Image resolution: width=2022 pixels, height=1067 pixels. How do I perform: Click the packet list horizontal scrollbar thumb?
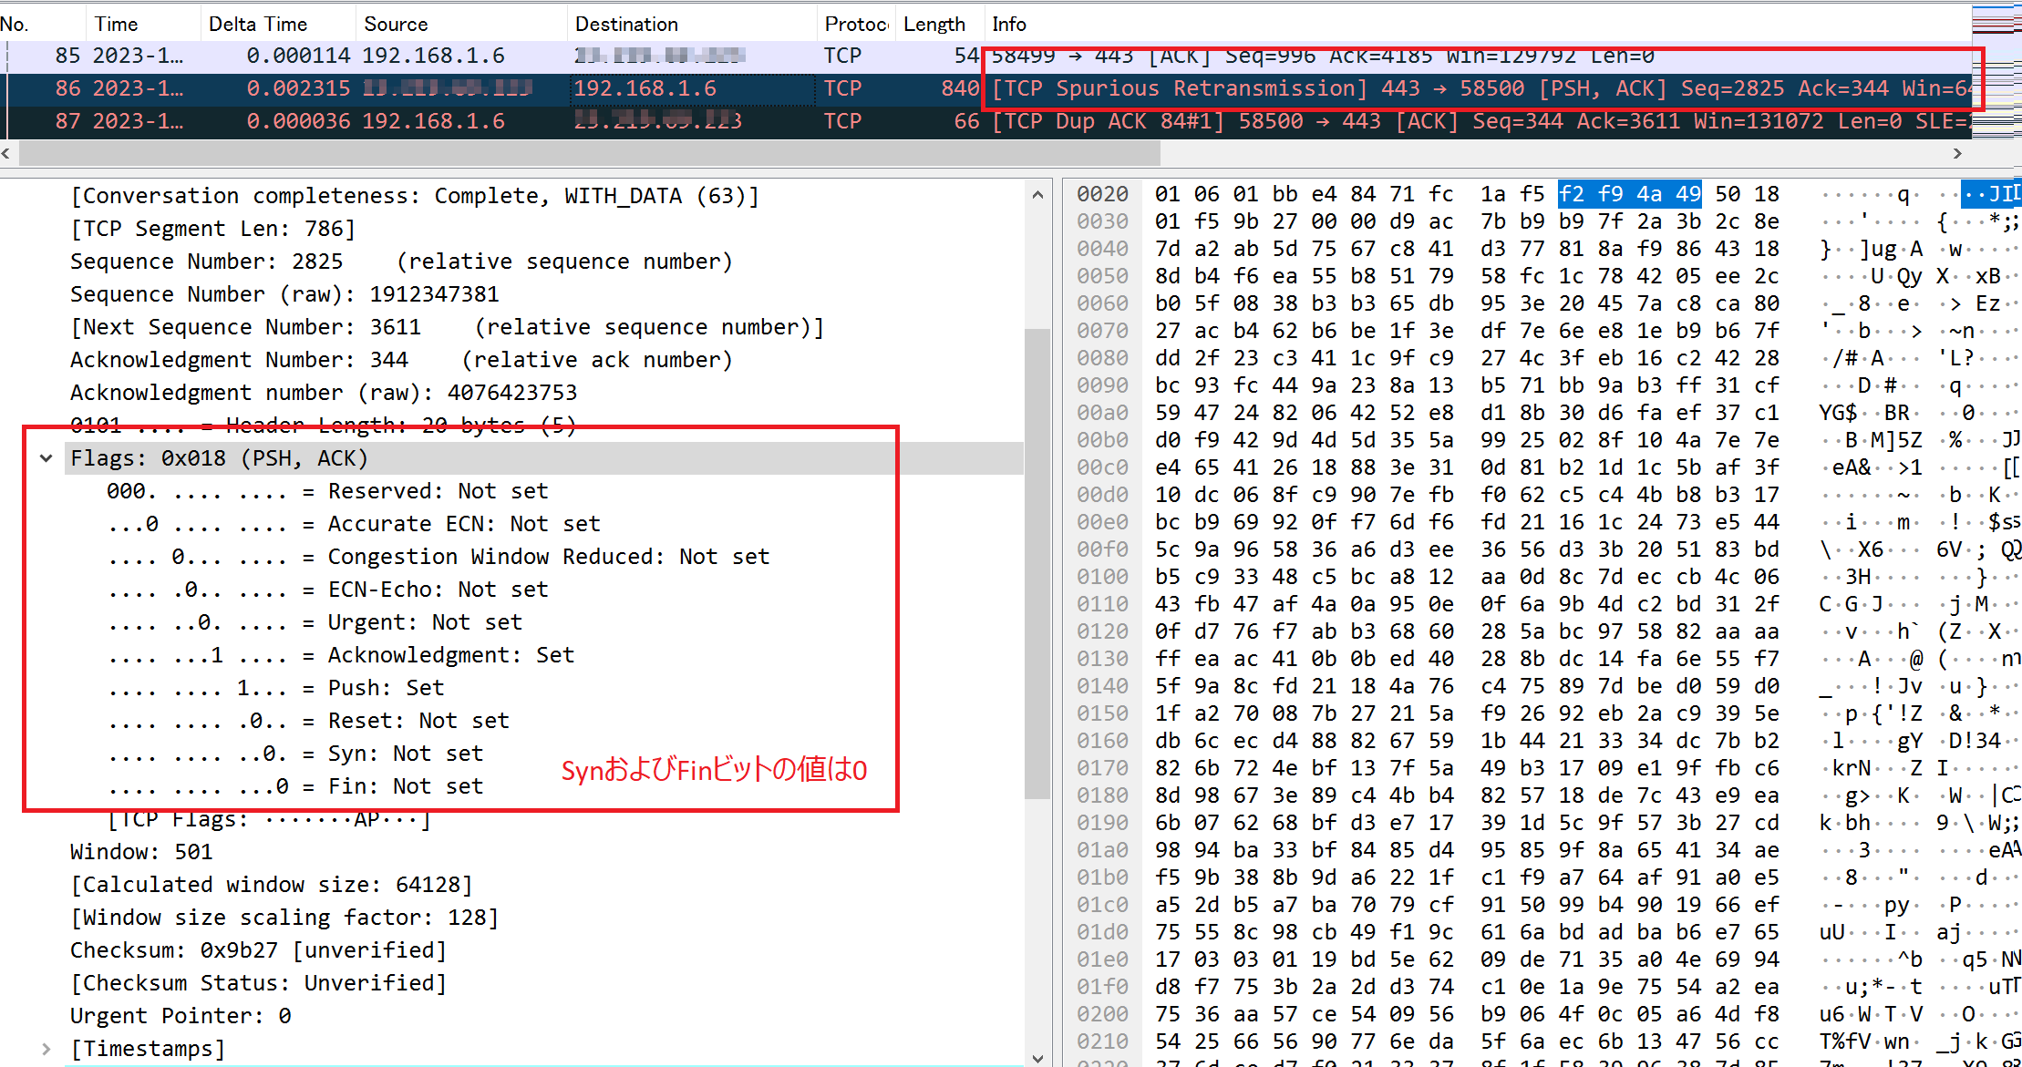pyautogui.click(x=589, y=153)
